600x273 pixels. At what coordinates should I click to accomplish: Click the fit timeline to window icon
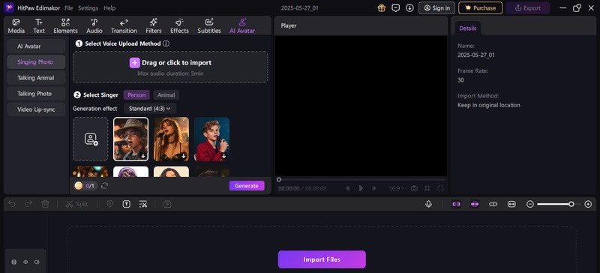[x=511, y=204]
